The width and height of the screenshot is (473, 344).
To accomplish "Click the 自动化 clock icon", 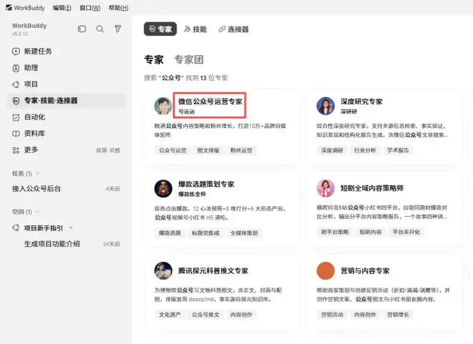I will tap(16, 117).
